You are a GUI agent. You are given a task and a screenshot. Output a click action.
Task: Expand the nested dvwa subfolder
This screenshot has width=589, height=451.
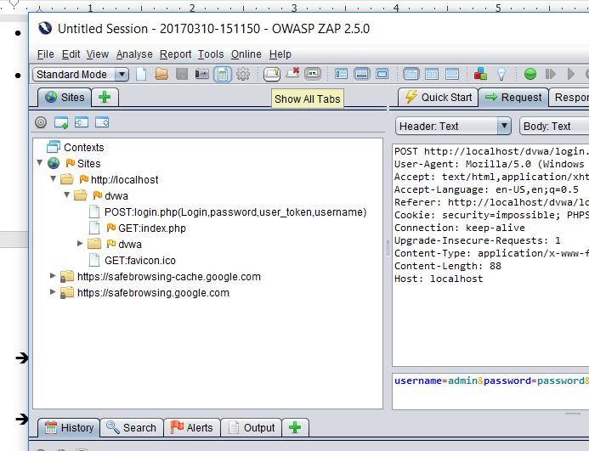click(80, 244)
